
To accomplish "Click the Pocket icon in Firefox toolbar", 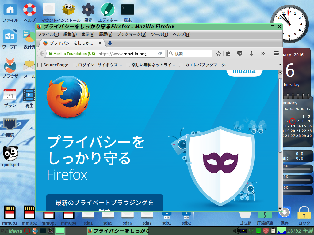I will pyautogui.click(x=240, y=54).
